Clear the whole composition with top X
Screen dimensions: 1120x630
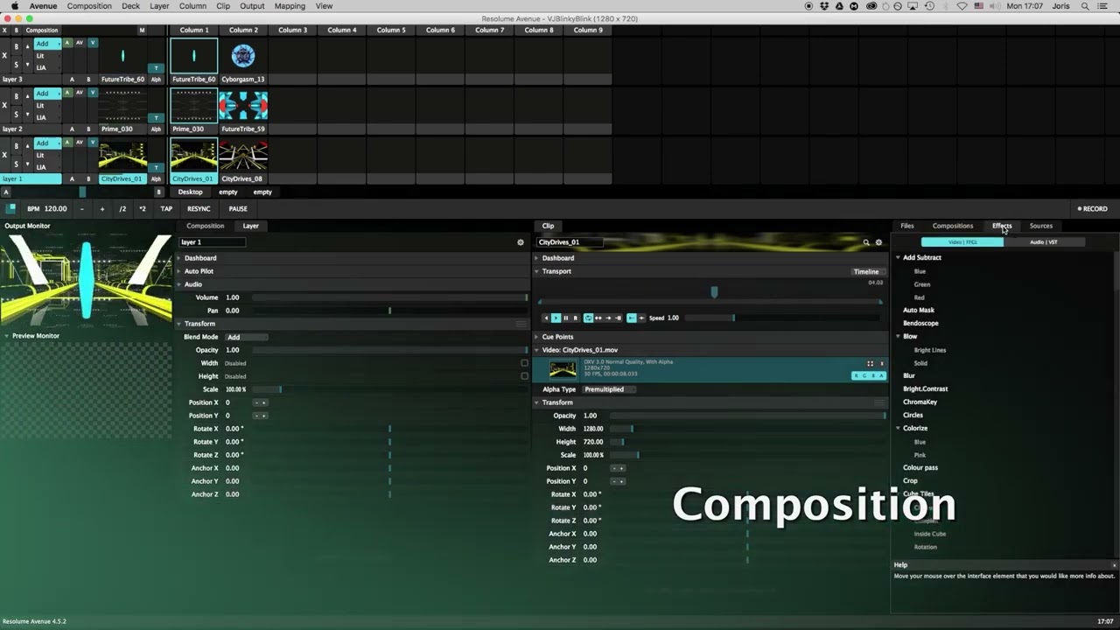click(x=4, y=30)
